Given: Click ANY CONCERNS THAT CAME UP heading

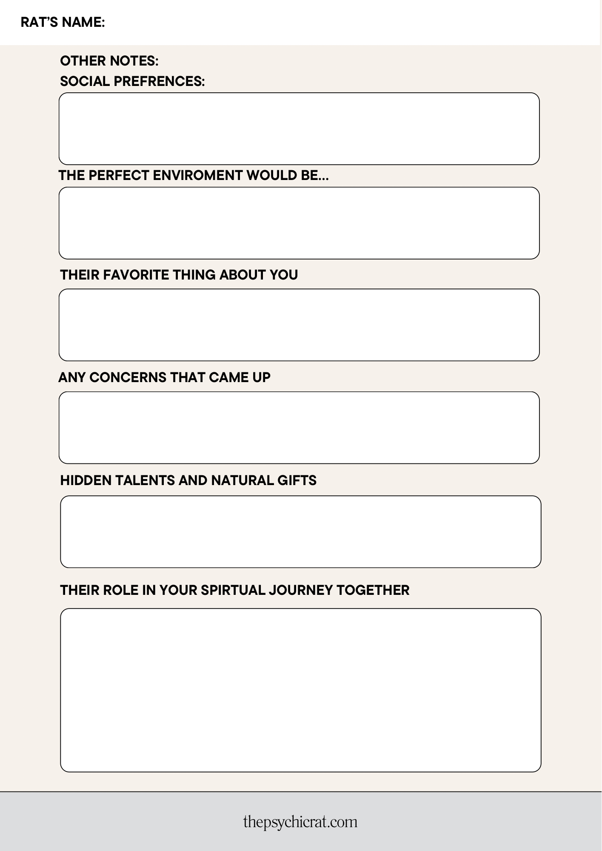Looking at the screenshot, I should (164, 377).
